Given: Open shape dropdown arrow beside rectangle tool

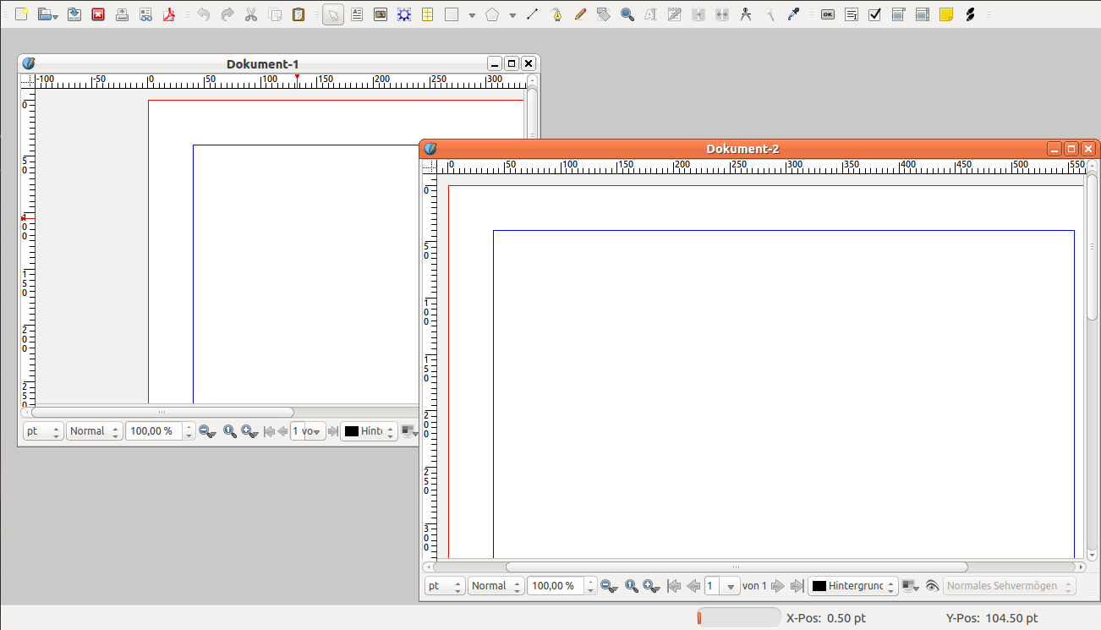Looking at the screenshot, I should click(x=472, y=15).
